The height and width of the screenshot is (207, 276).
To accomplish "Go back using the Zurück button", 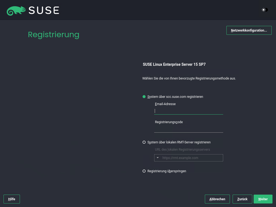I will [x=242, y=199].
